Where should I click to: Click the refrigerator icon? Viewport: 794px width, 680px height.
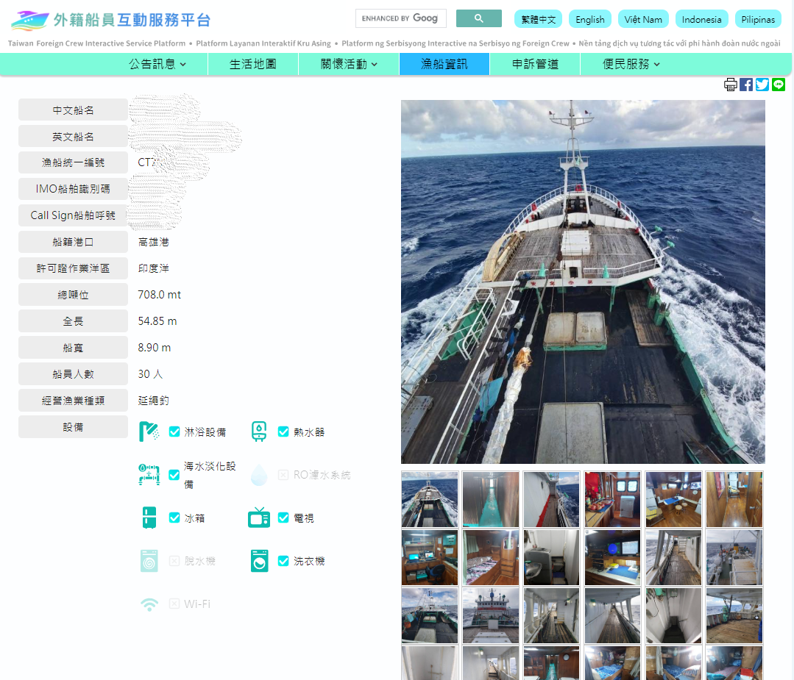tap(149, 518)
